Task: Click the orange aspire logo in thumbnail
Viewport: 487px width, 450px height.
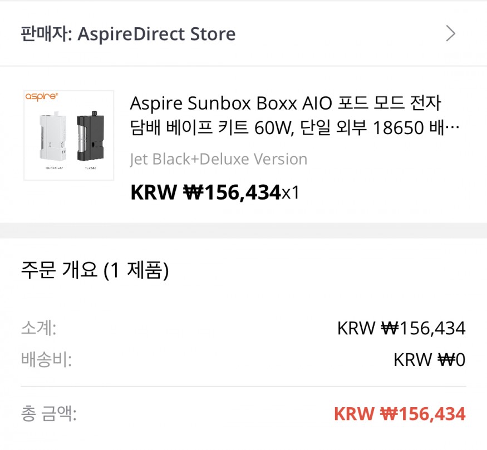Action: click(41, 97)
